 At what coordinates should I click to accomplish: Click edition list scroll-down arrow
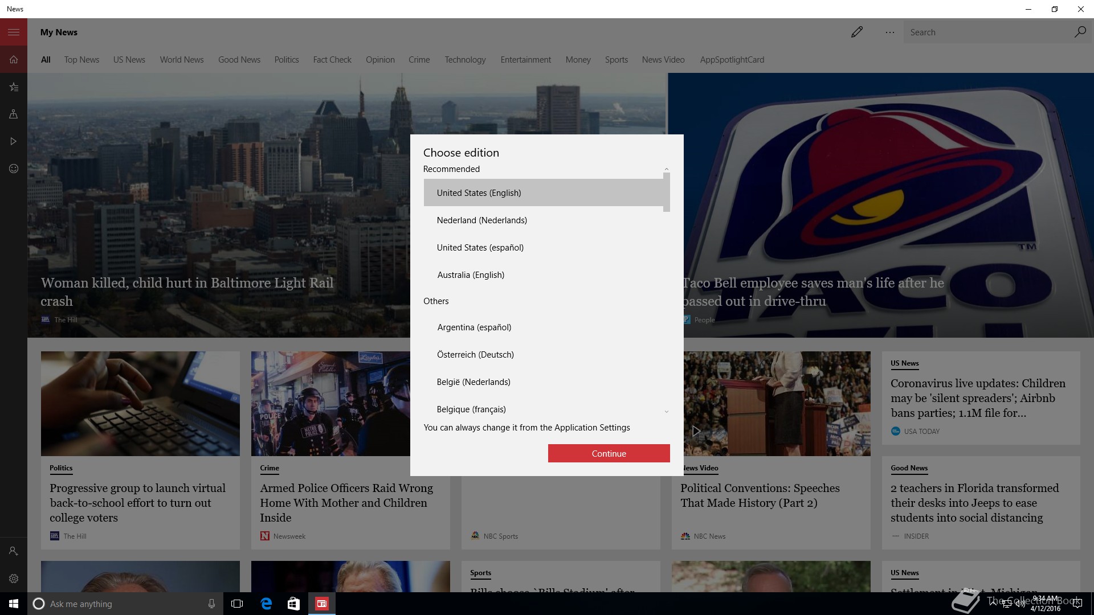[667, 412]
